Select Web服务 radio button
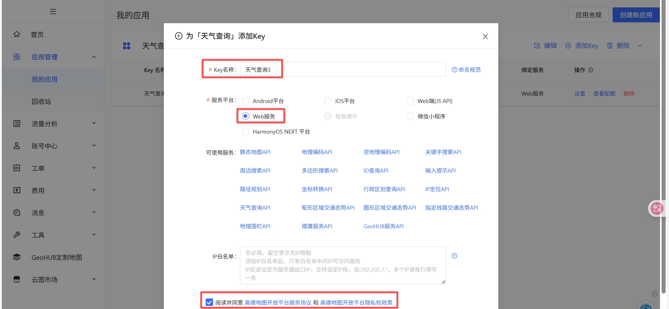The height and width of the screenshot is (309, 669). tap(246, 116)
